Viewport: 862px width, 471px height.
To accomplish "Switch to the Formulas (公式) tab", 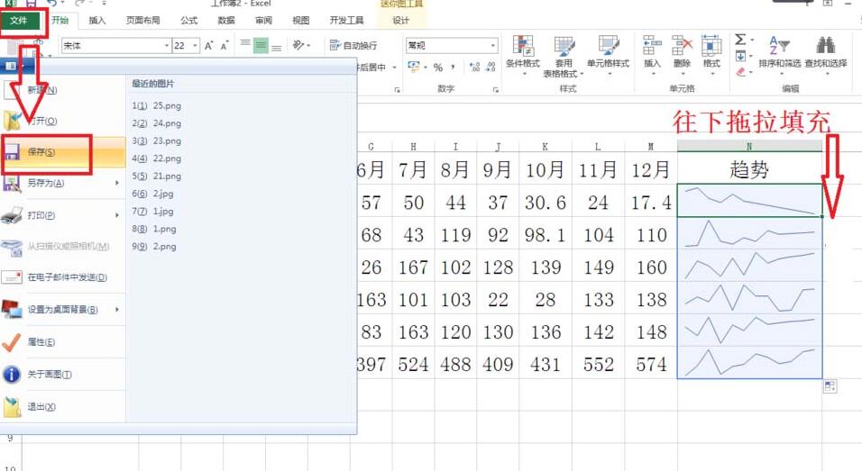I will [188, 20].
